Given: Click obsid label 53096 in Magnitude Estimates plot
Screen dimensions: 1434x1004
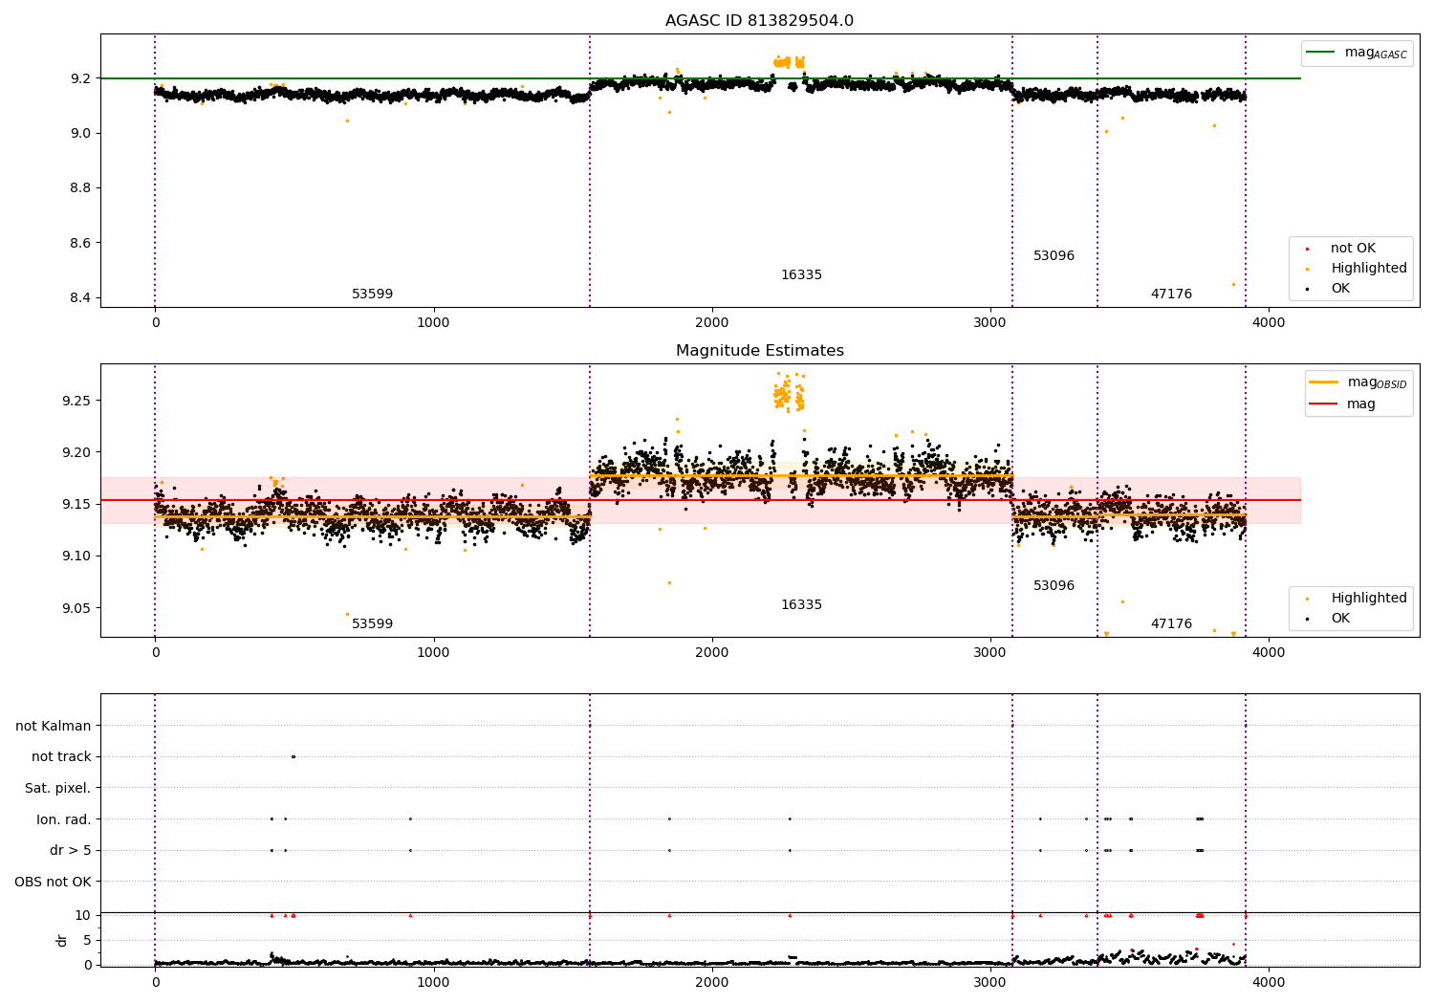Looking at the screenshot, I should (x=1054, y=586).
